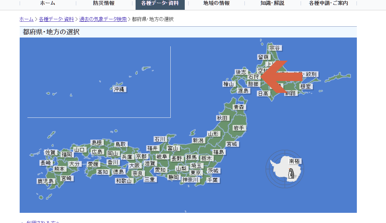Select 京都 prefecture label

pos(141,157)
